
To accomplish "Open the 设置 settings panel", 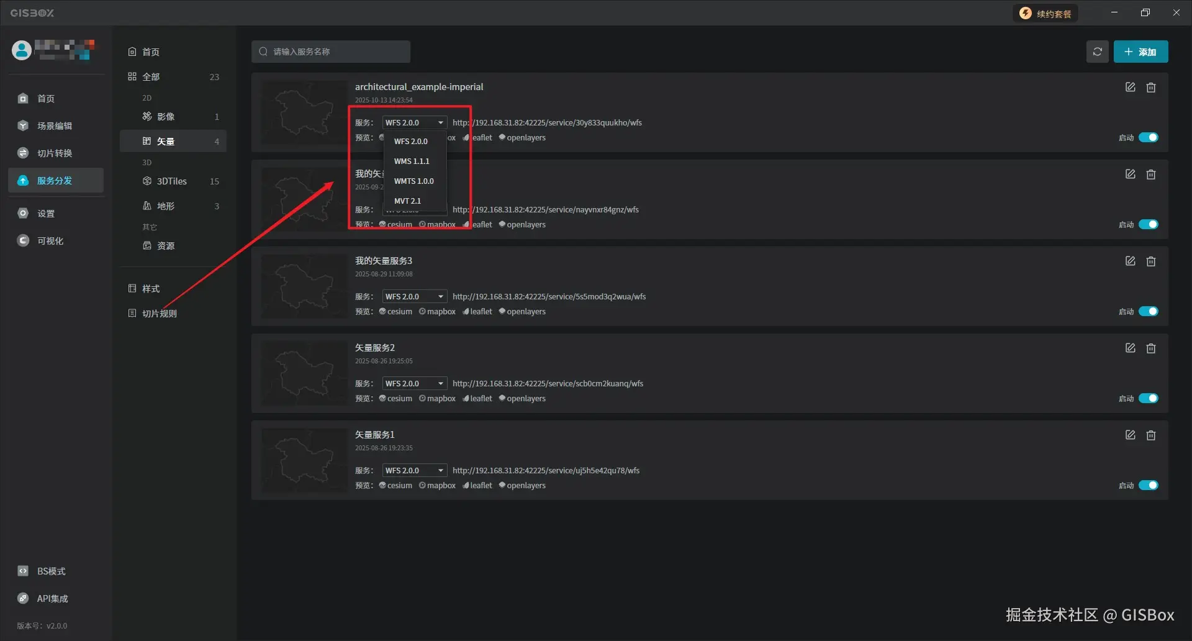I will (46, 213).
